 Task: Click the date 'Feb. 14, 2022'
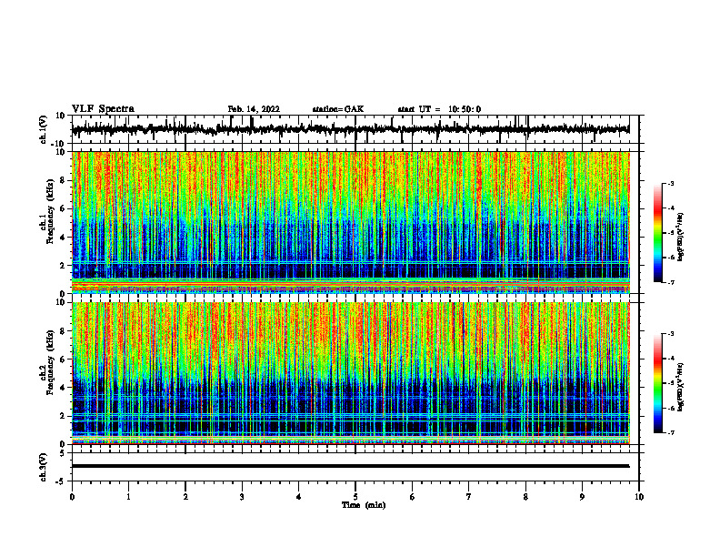254,109
